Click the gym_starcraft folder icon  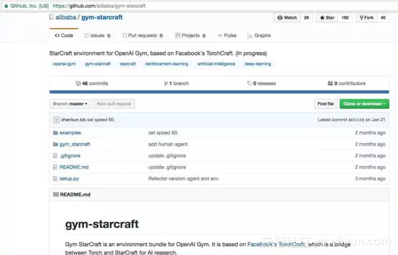pos(55,144)
